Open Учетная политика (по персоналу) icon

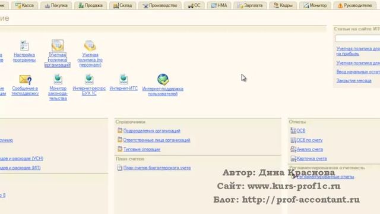pos(90,46)
